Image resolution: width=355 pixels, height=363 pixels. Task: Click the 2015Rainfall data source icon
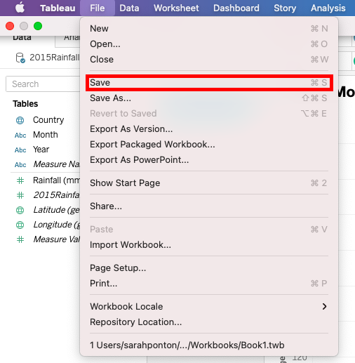point(20,58)
